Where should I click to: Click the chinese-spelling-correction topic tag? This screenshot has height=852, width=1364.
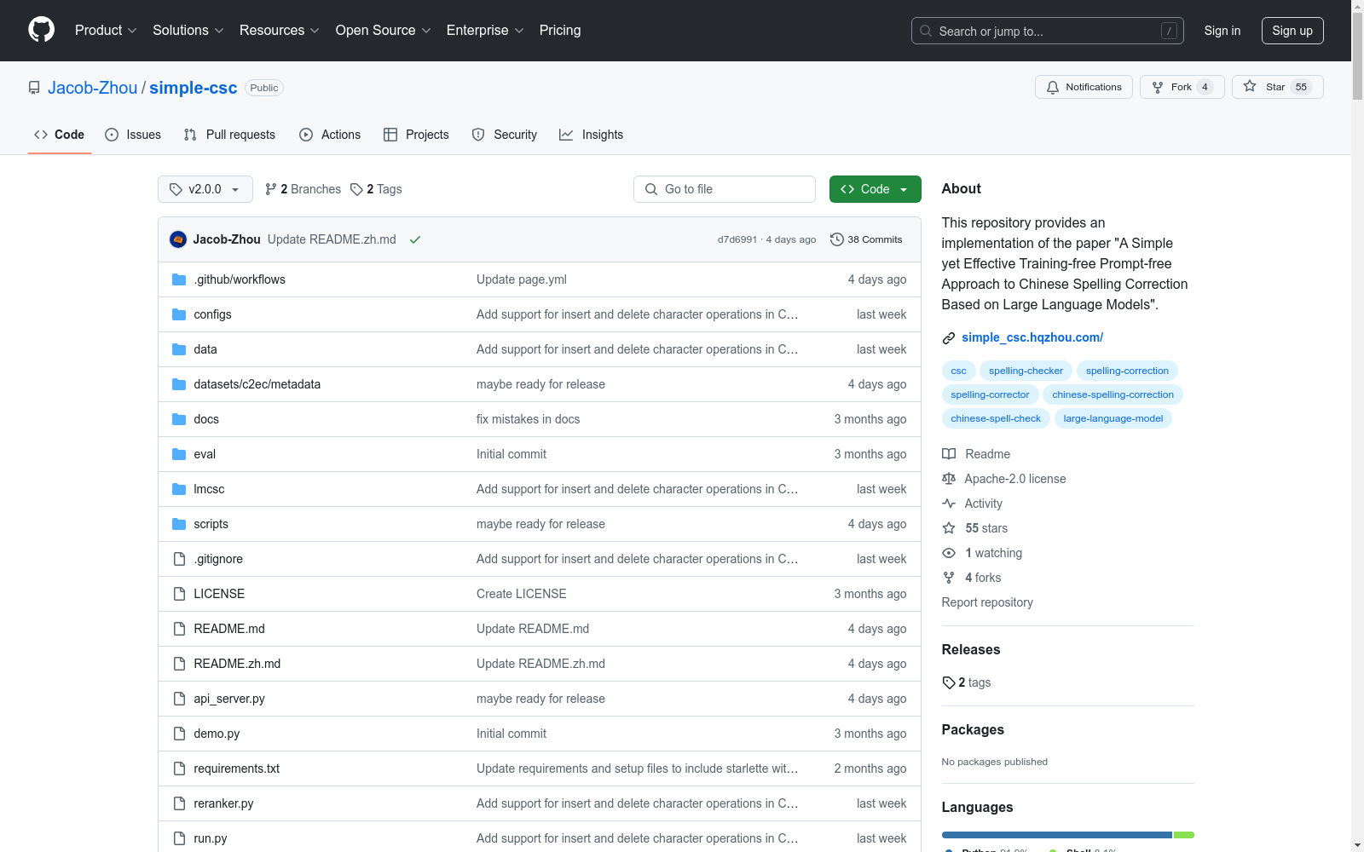click(x=1113, y=394)
